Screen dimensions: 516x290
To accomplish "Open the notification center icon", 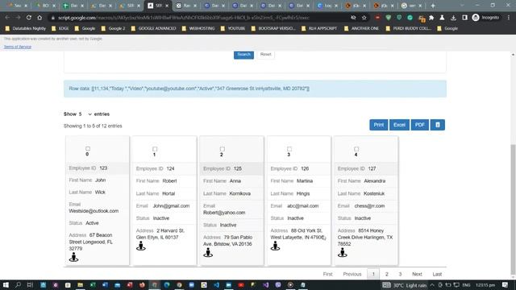I will [506, 284].
